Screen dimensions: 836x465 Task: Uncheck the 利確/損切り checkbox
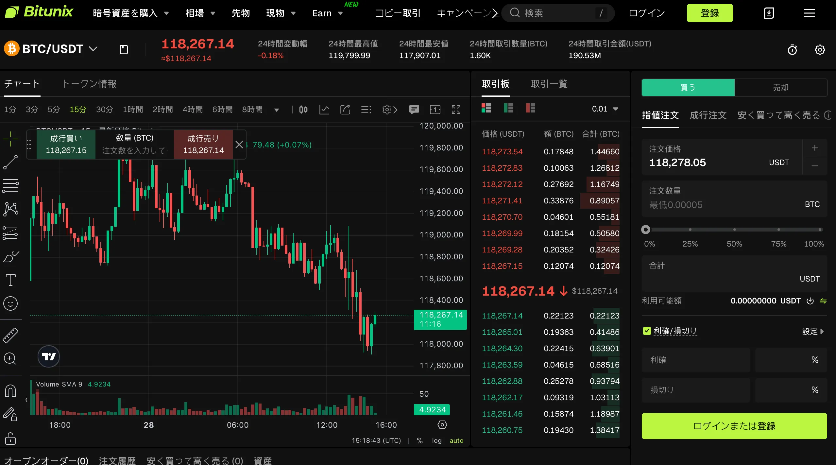point(647,331)
